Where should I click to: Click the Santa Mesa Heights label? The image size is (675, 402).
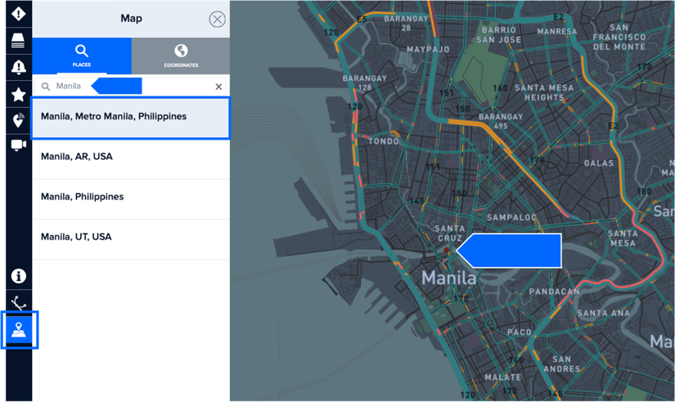[544, 92]
